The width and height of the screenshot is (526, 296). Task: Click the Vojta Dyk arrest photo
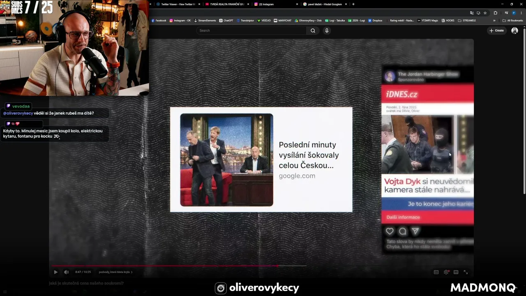pos(418,144)
